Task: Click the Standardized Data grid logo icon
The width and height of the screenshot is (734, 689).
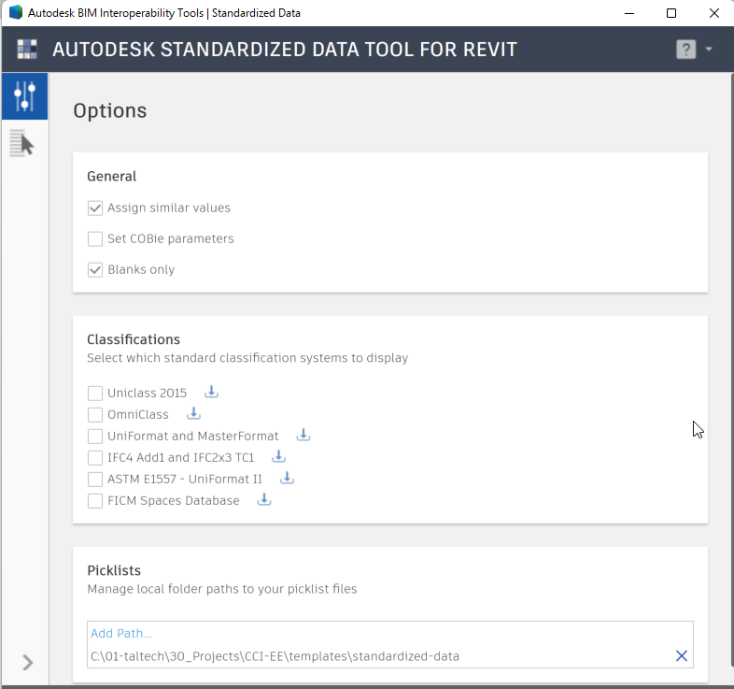Action: pyautogui.click(x=27, y=50)
